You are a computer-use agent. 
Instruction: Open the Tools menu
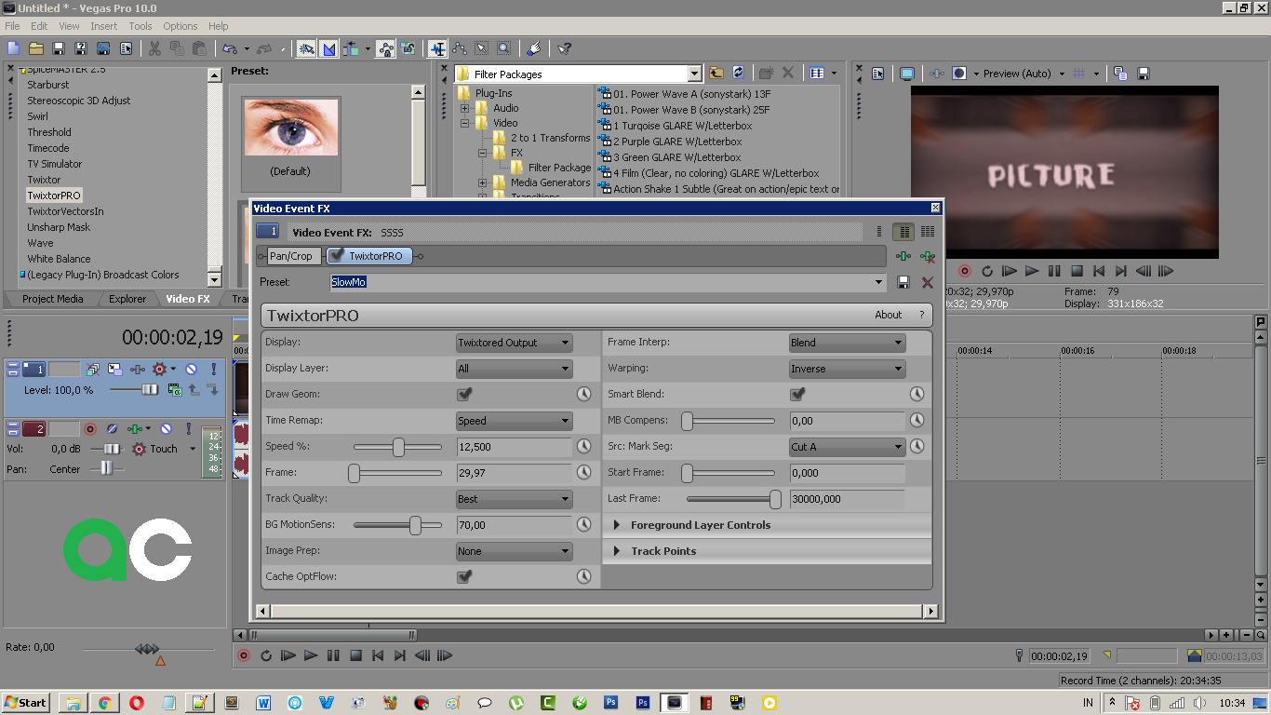140,26
